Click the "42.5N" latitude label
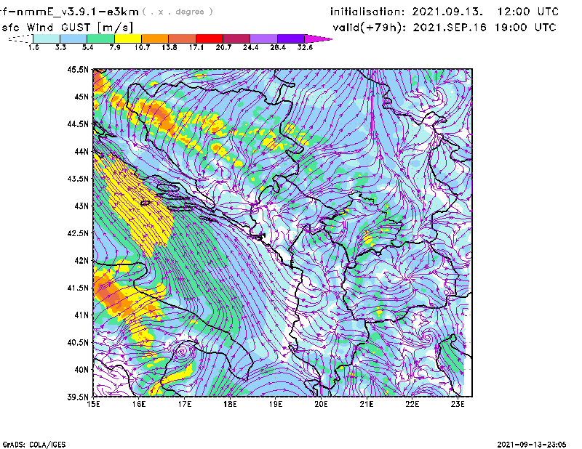This screenshot has height=449, width=582. tap(78, 233)
